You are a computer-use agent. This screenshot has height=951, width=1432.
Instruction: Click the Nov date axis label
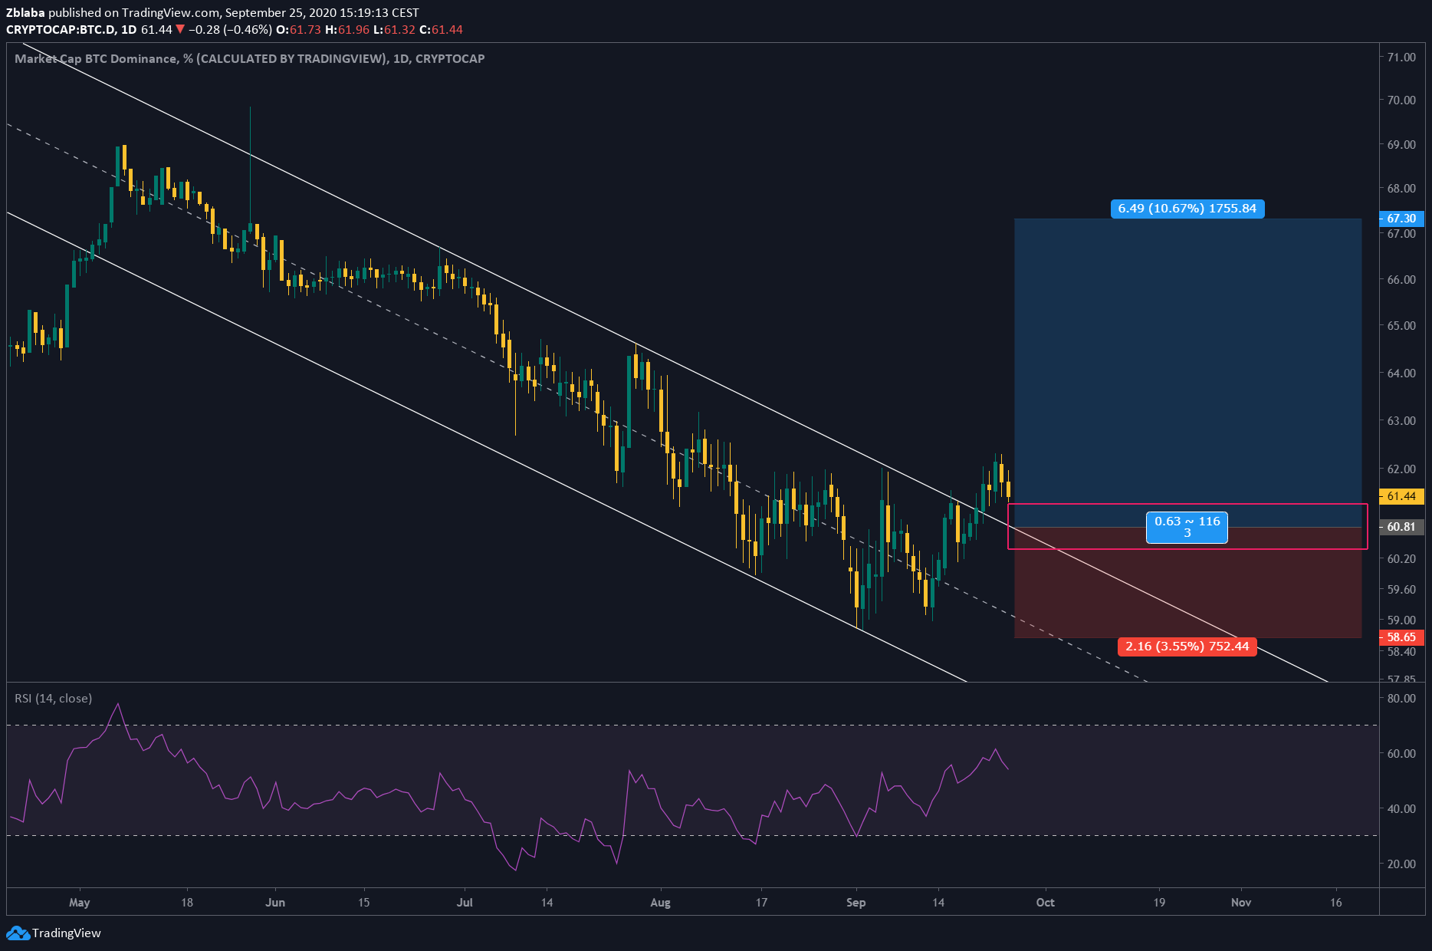[x=1241, y=902]
